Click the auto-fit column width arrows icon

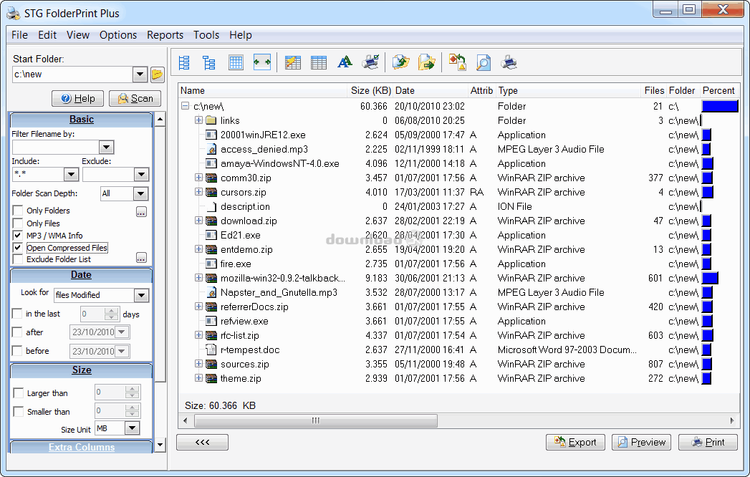coord(262,62)
